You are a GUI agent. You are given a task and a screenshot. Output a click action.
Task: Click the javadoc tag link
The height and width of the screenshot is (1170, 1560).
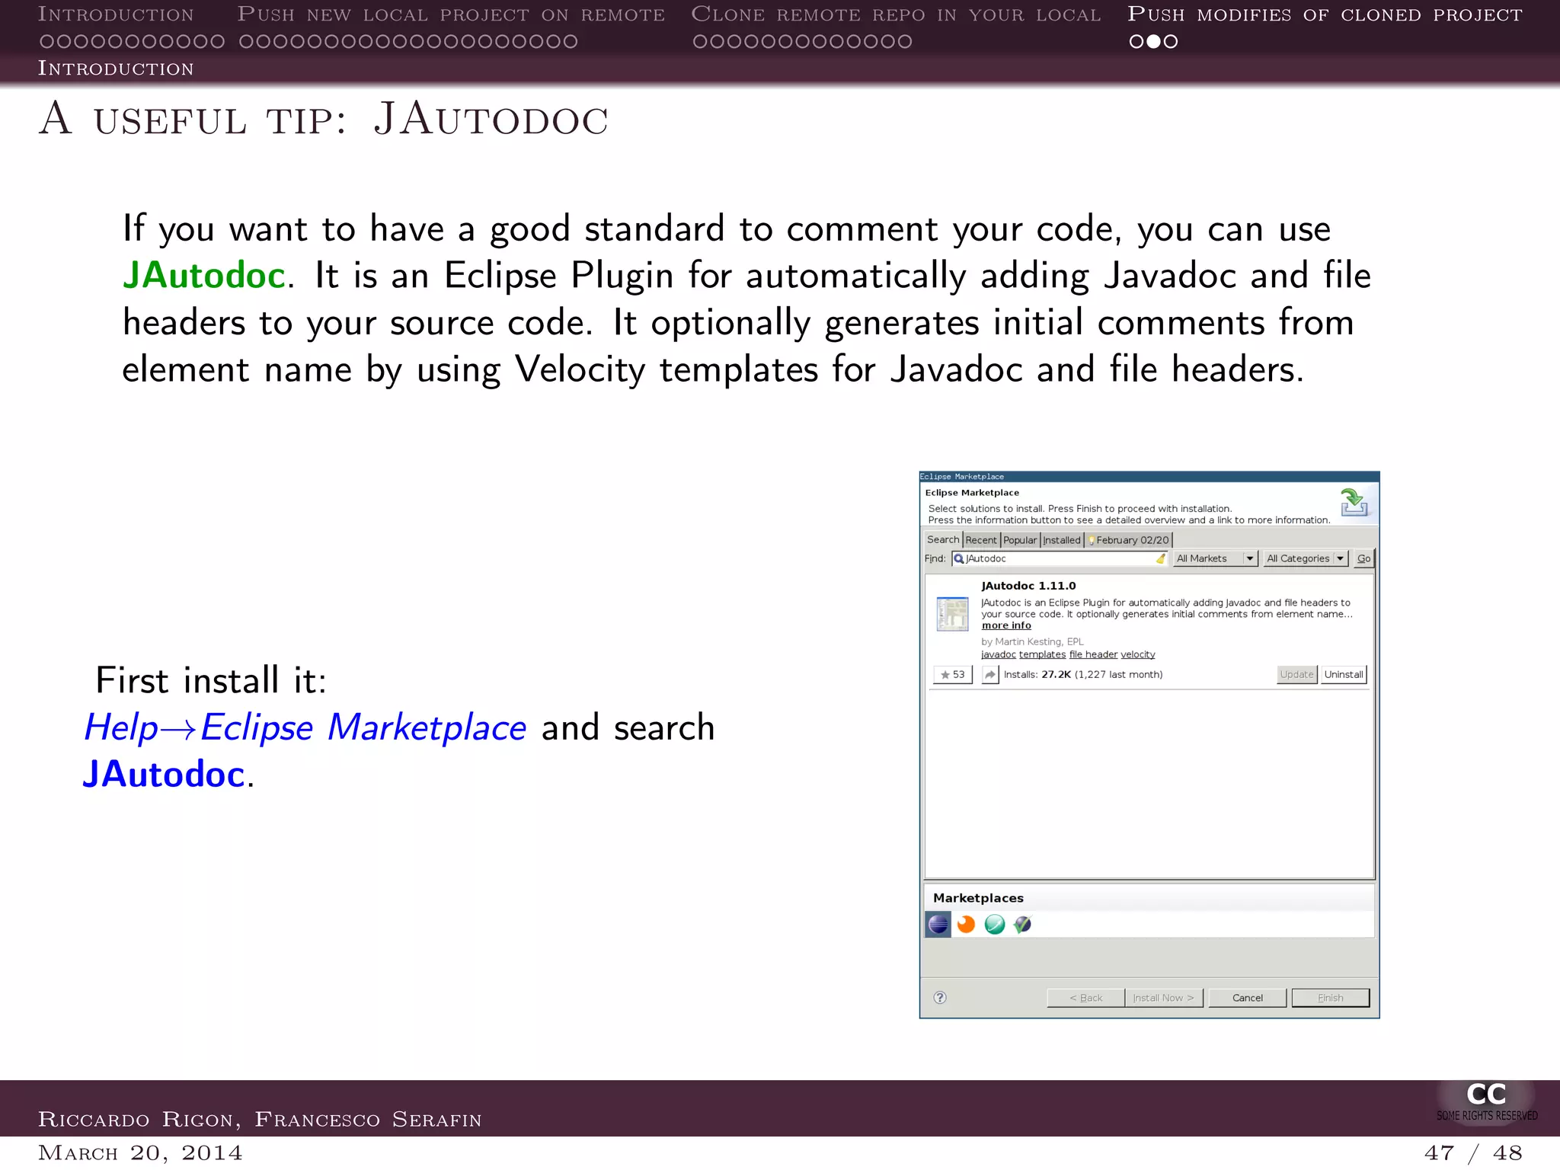[999, 654]
